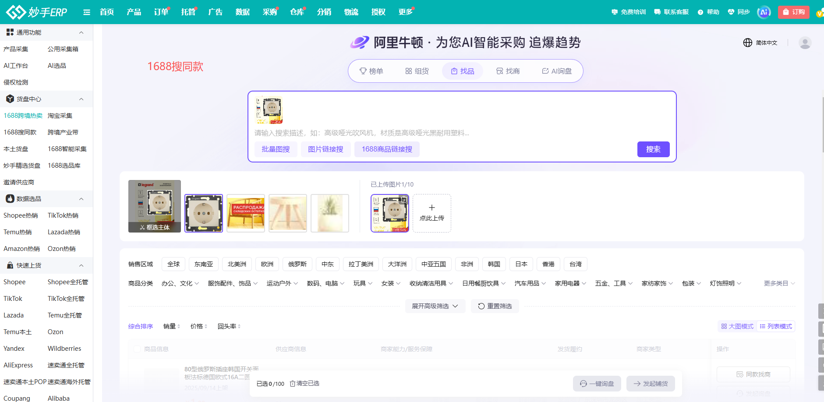Switch to the 组货 tab
The width and height of the screenshot is (824, 402).
417,71
